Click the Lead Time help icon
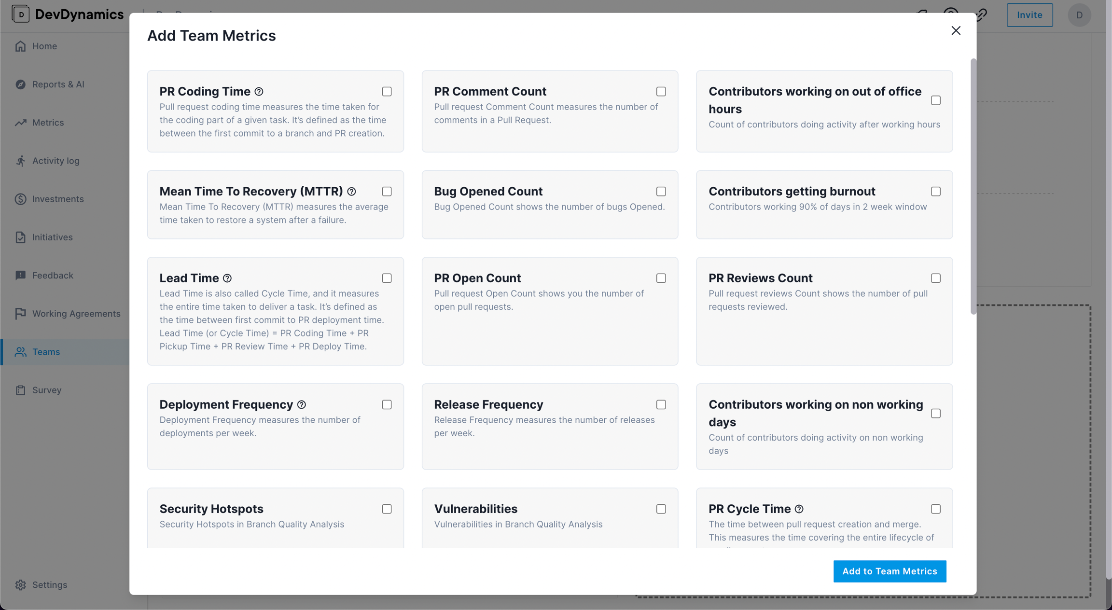 tap(227, 278)
